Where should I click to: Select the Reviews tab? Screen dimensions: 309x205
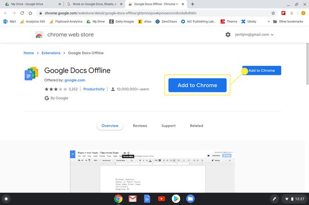(140, 126)
